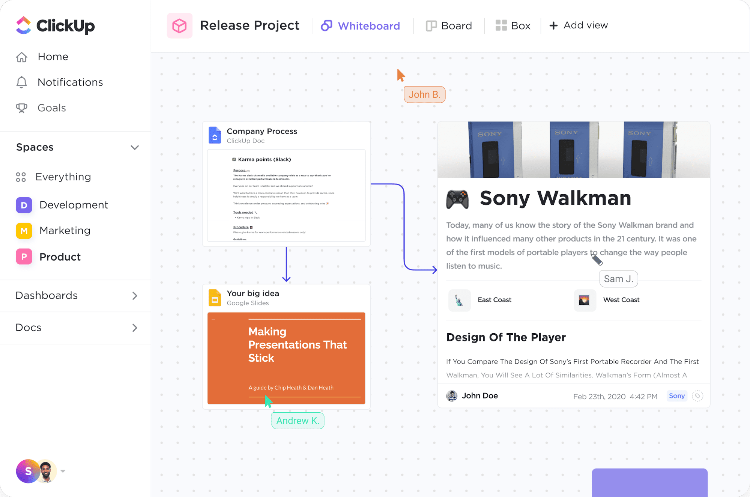Toggle the Karma points checkbox
Screen dimensions: 750x497
234,159
